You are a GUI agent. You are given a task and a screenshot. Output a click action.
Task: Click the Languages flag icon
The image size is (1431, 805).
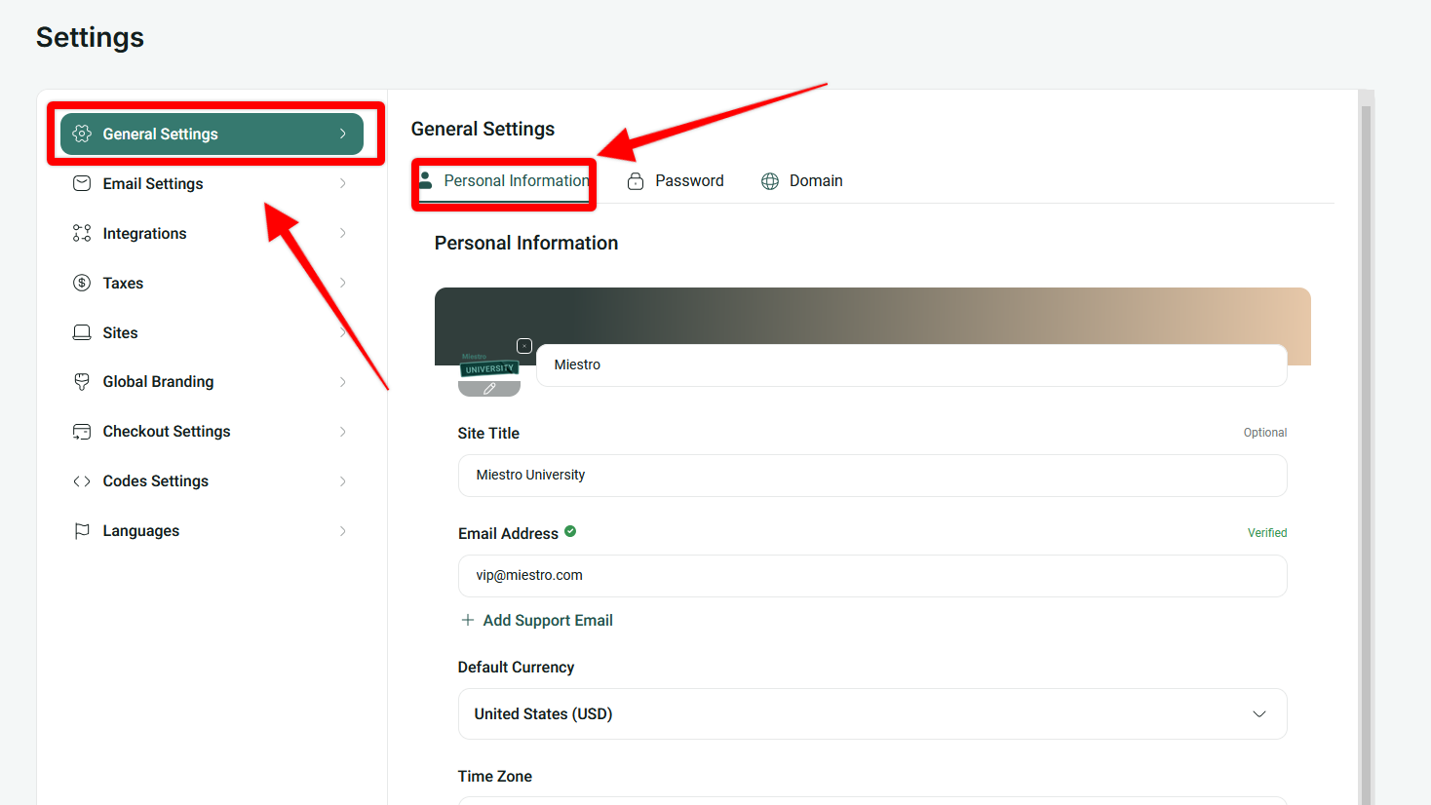click(82, 531)
